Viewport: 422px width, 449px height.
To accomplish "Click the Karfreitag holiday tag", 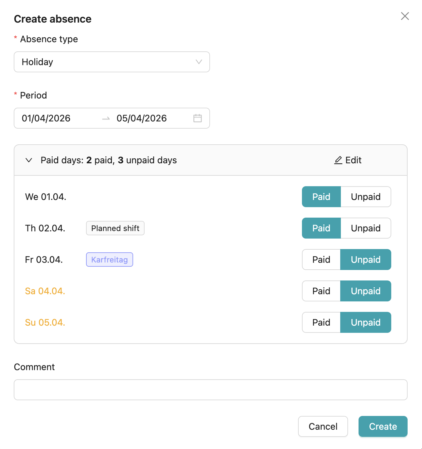I will click(x=110, y=260).
